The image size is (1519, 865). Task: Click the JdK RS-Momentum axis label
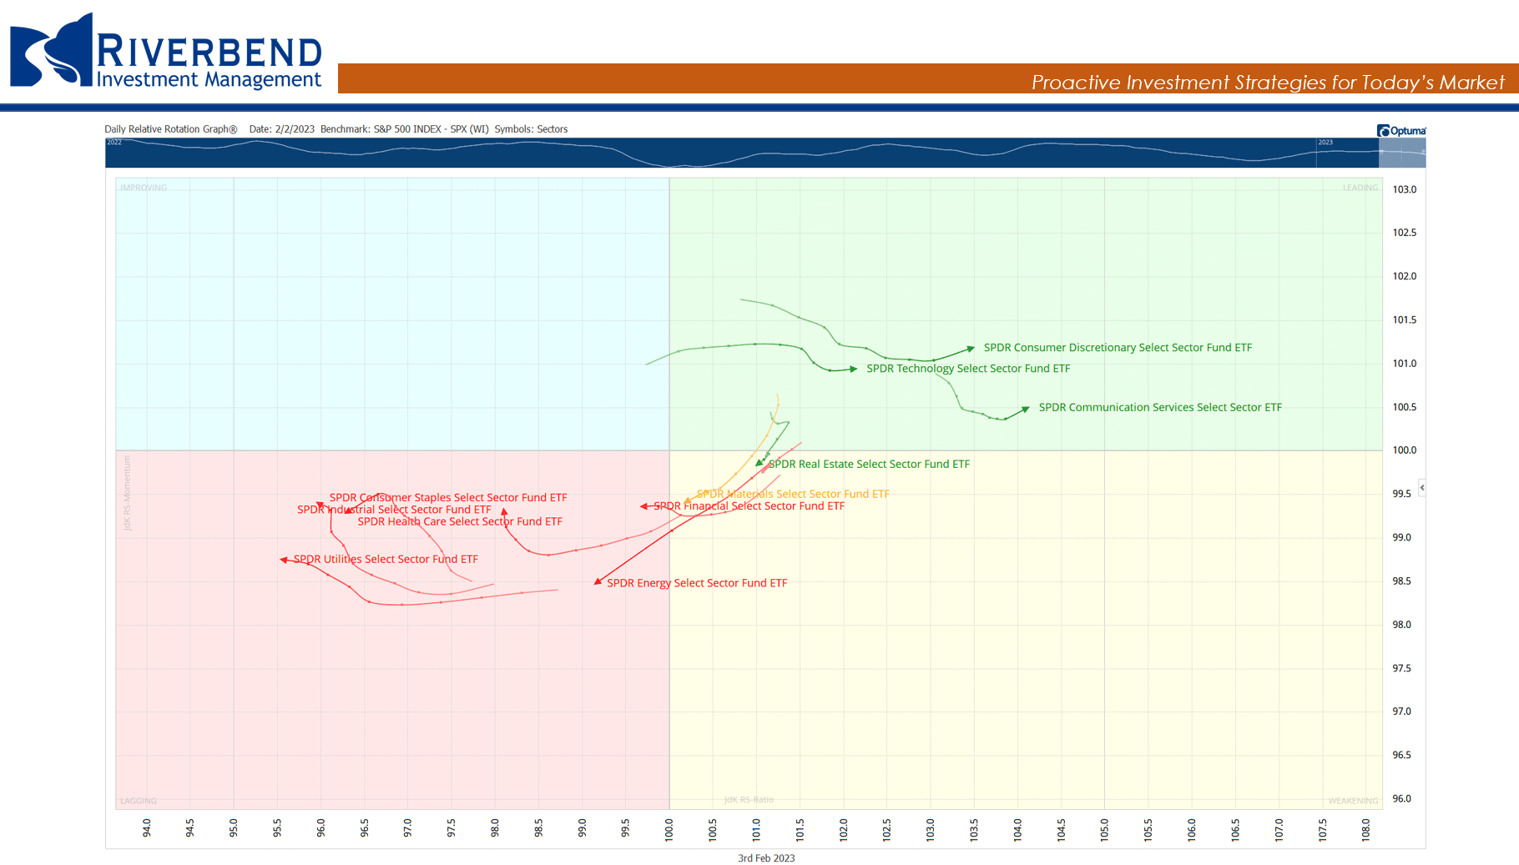point(128,493)
